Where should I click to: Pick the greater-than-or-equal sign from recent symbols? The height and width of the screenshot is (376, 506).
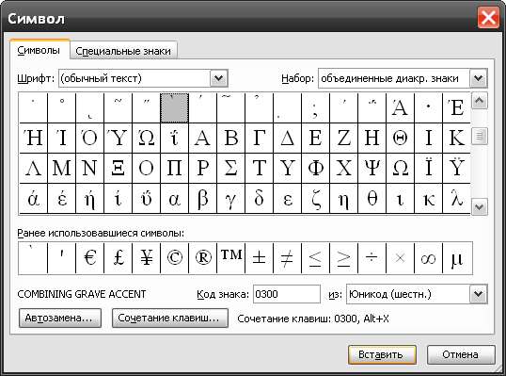343,258
